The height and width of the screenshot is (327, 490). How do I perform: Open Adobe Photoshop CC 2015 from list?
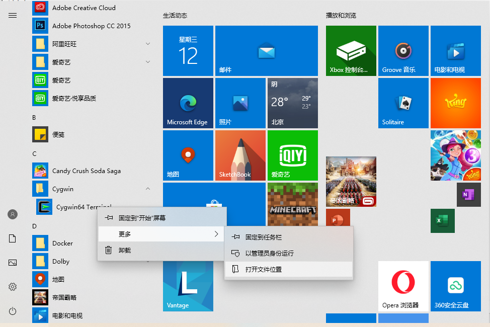click(91, 26)
